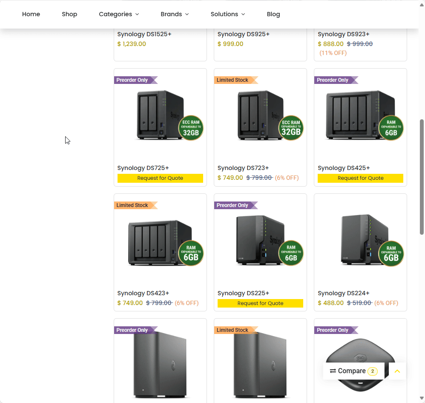Click the RAM 6GB badge on DS425+

(x=391, y=128)
